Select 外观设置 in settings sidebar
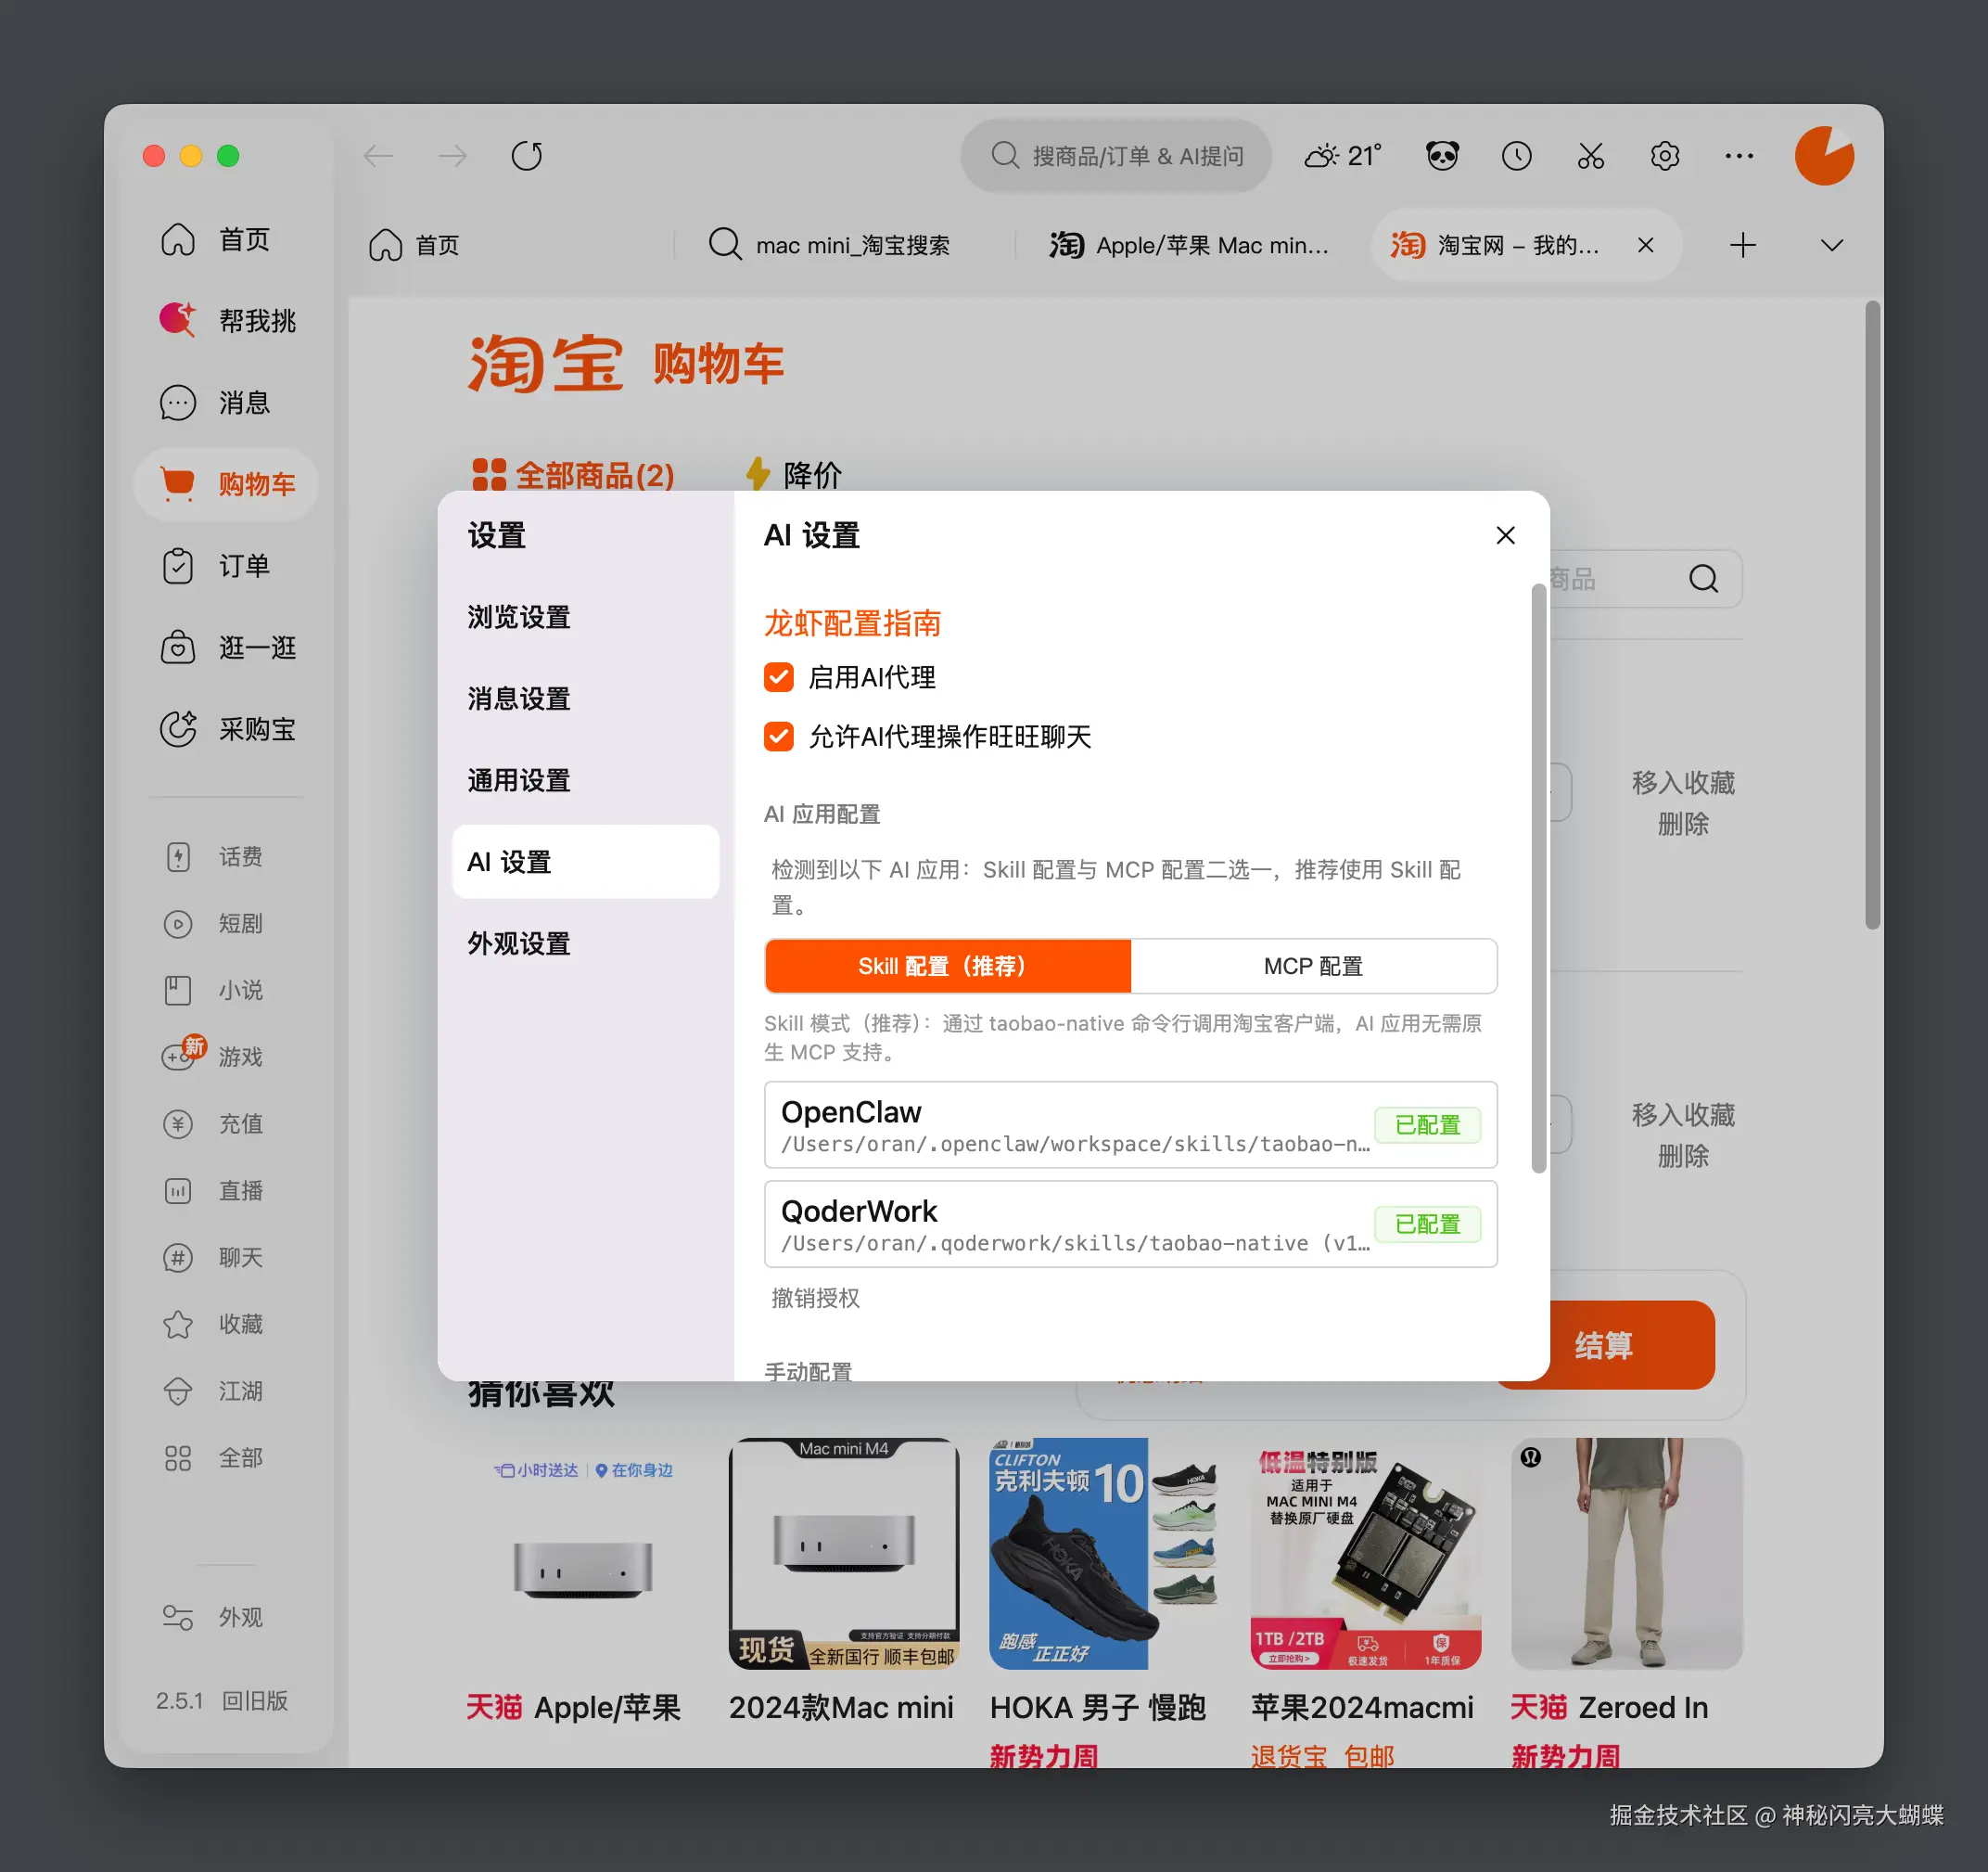 [x=518, y=942]
